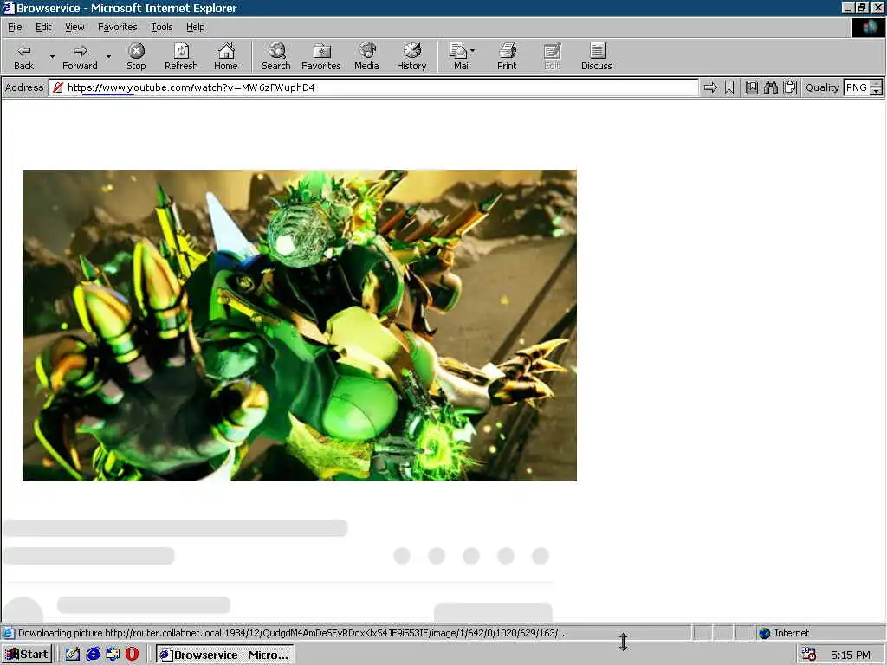The width and height of the screenshot is (887, 665).
Task: Click the Forward toolbar button
Action: (80, 56)
